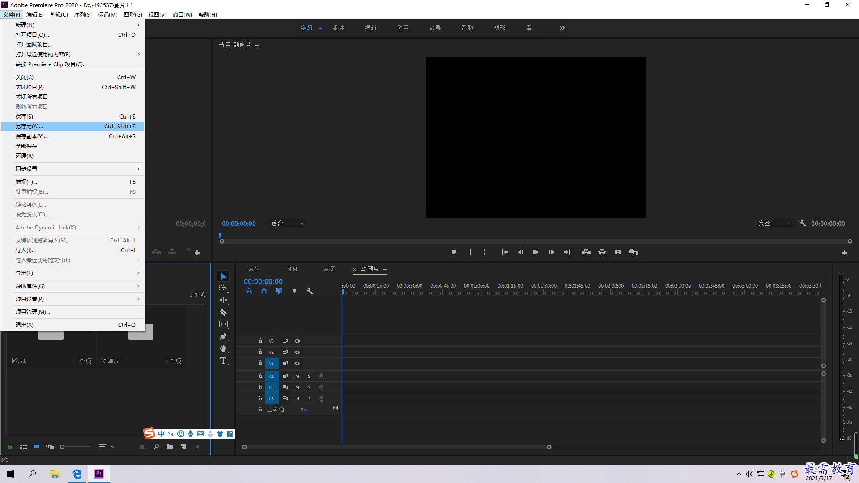Open comparison view button

(x=633, y=252)
